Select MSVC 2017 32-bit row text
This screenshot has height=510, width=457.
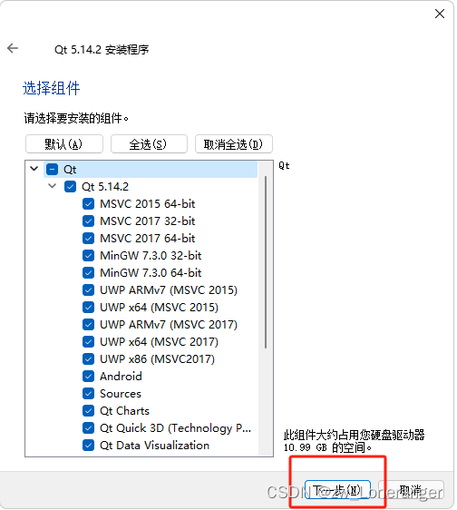pyautogui.click(x=147, y=221)
